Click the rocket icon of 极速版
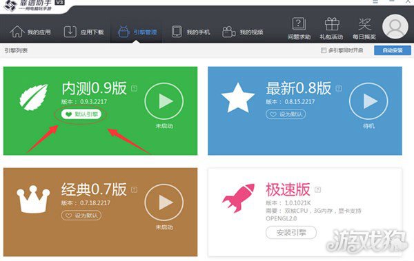 click(x=239, y=198)
